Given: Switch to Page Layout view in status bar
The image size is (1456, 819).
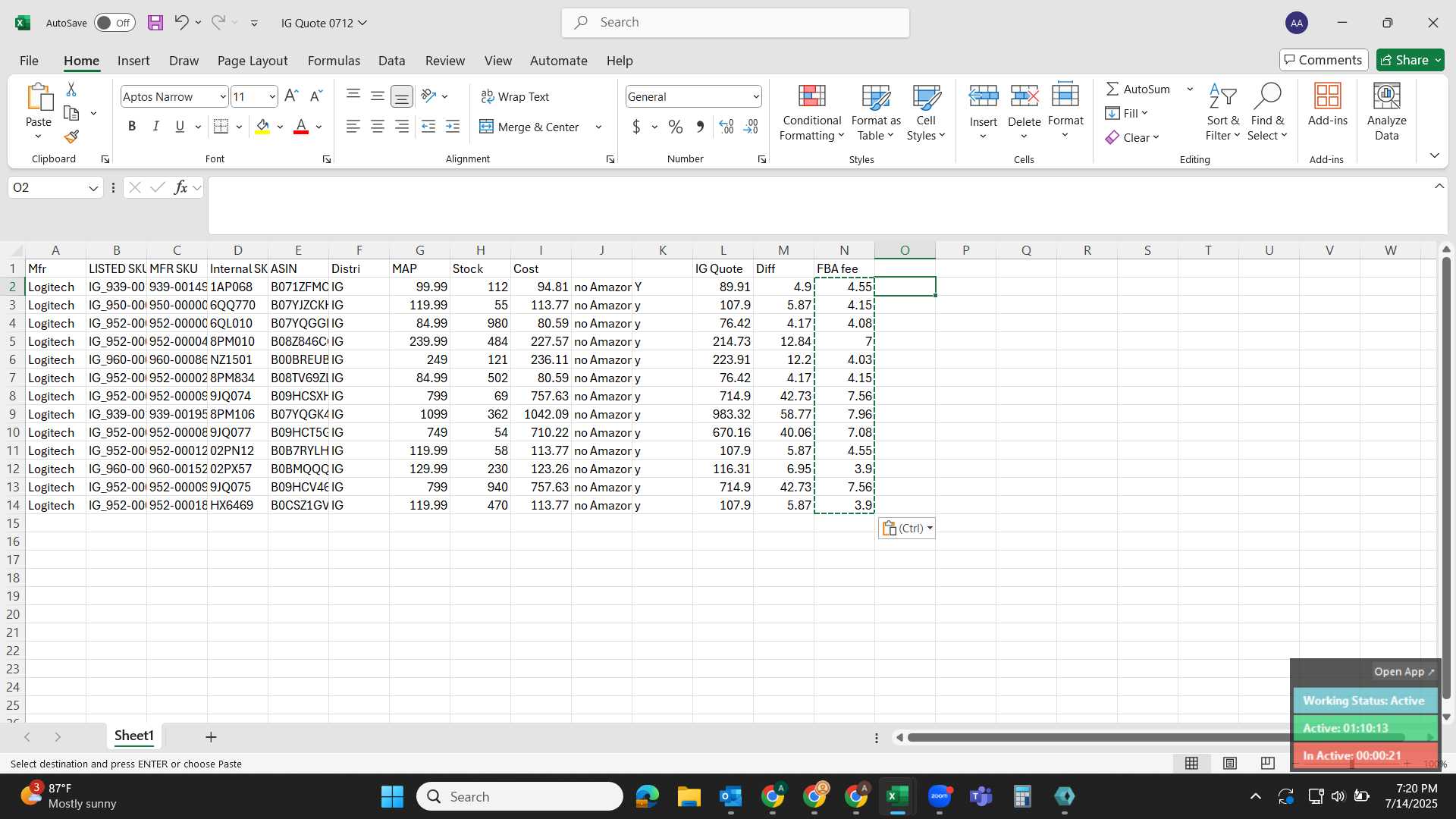Looking at the screenshot, I should pos(1230,763).
